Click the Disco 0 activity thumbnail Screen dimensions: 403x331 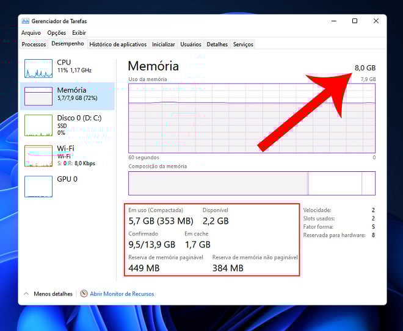coord(38,125)
